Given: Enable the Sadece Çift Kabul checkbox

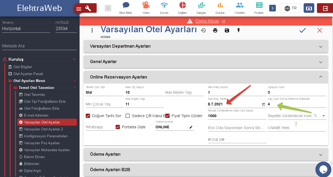Looking at the screenshot, I should (x=128, y=116).
